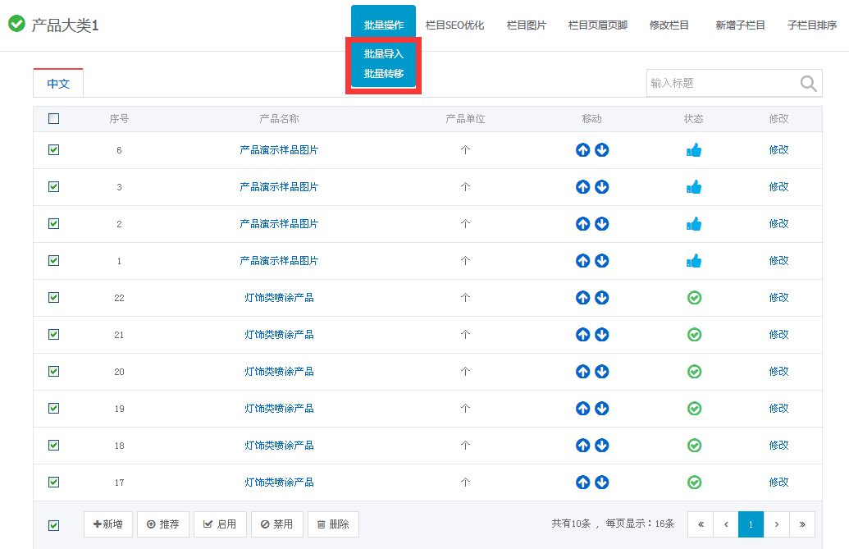The height and width of the screenshot is (549, 849).
Task: Select 批量导入 from the dropdown
Action: (383, 54)
